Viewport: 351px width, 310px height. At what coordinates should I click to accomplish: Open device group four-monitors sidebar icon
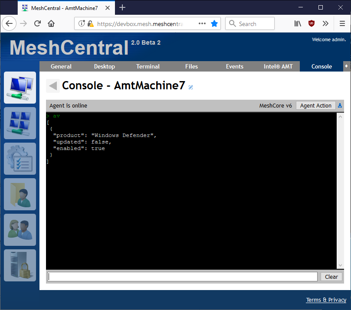click(x=20, y=123)
